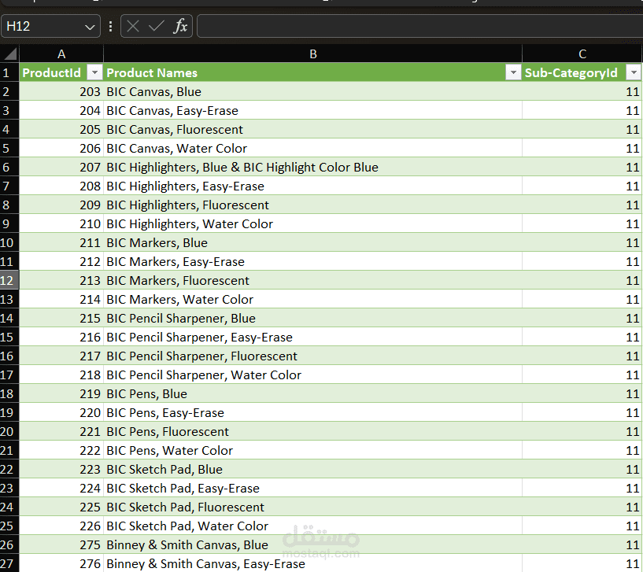The image size is (643, 572).
Task: Click cell 'BIC Canvas, Water Color'
Action: click(x=313, y=149)
